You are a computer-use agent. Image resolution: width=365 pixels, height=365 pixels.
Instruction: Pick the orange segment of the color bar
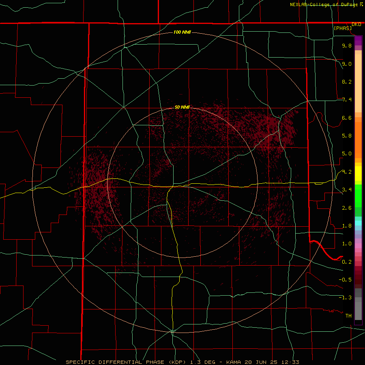[358, 140]
